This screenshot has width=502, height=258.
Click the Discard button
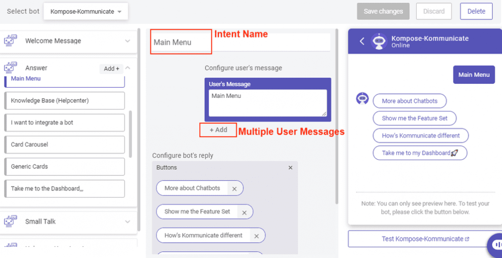click(x=434, y=12)
